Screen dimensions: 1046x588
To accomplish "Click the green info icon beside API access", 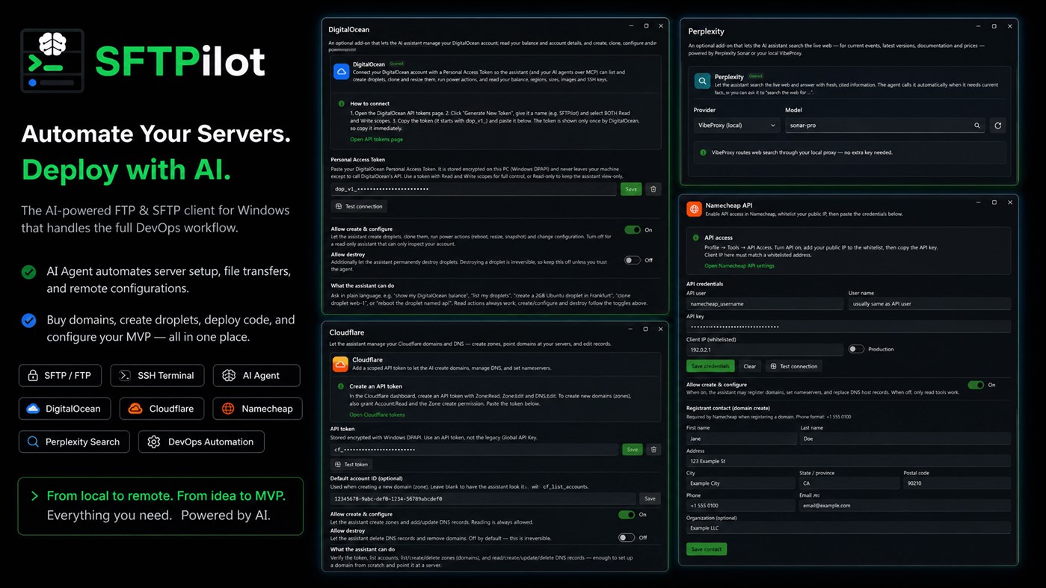I will click(696, 238).
